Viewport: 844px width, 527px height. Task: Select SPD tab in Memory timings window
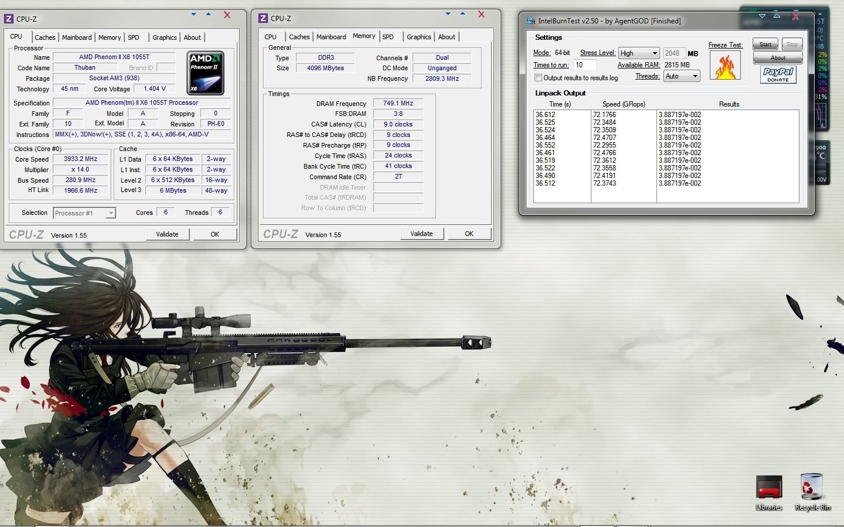click(x=388, y=37)
